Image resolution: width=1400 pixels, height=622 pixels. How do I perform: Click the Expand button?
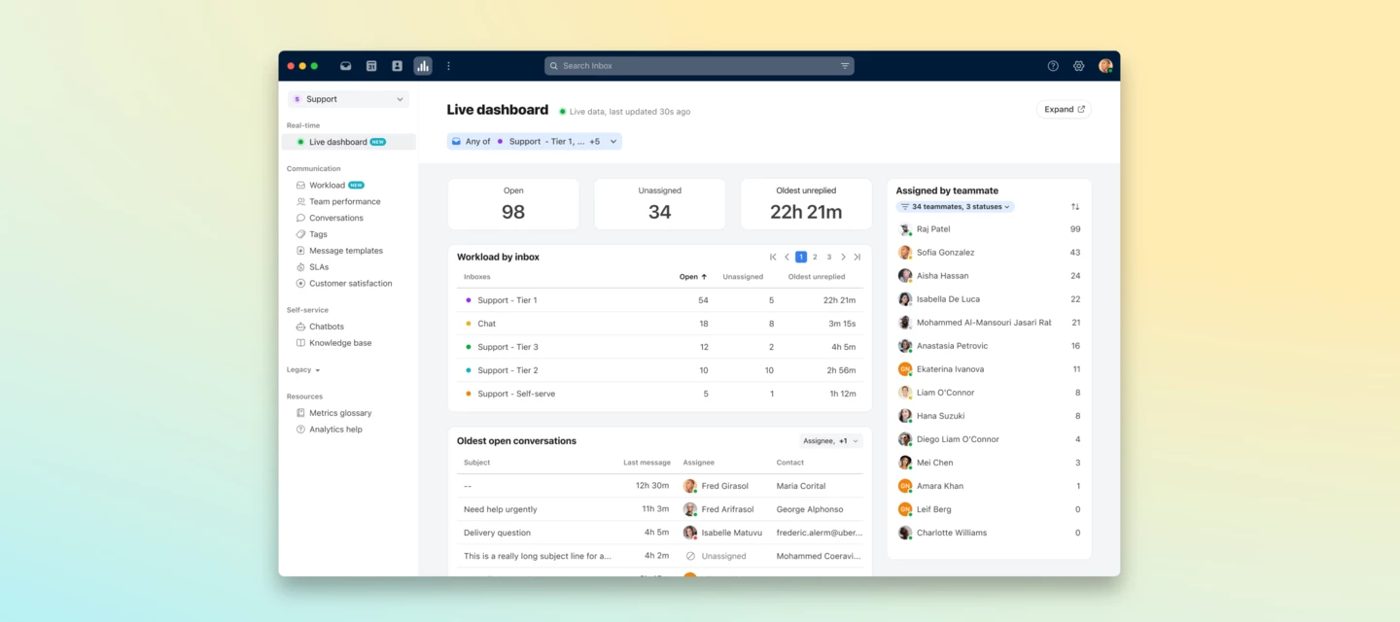(1064, 110)
